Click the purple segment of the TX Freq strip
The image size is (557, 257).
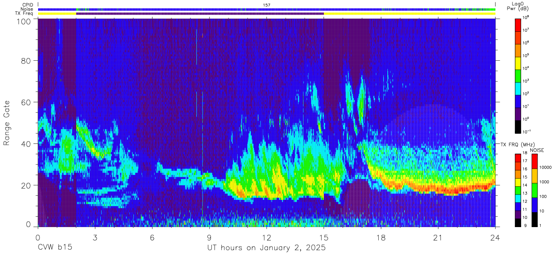coord(200,14)
